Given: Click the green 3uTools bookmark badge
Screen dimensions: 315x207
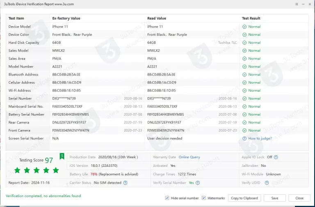Looking at the screenshot, I should (x=62, y=156).
